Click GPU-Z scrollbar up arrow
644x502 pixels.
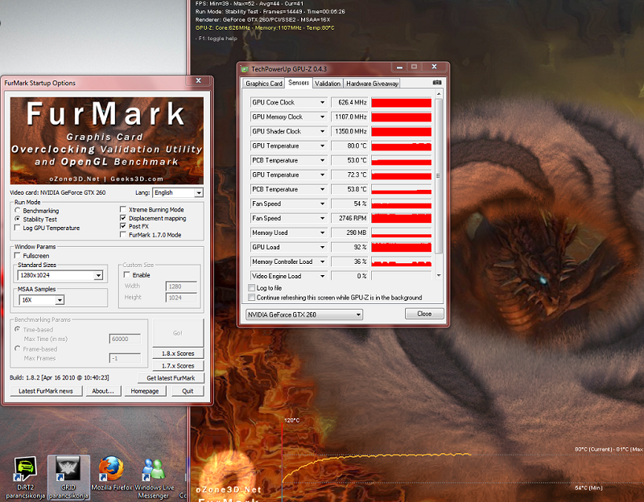439,94
